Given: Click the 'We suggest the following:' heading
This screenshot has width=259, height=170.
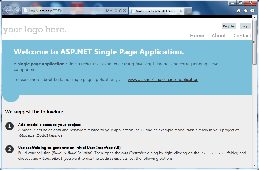Looking at the screenshot, I should coord(34,112).
